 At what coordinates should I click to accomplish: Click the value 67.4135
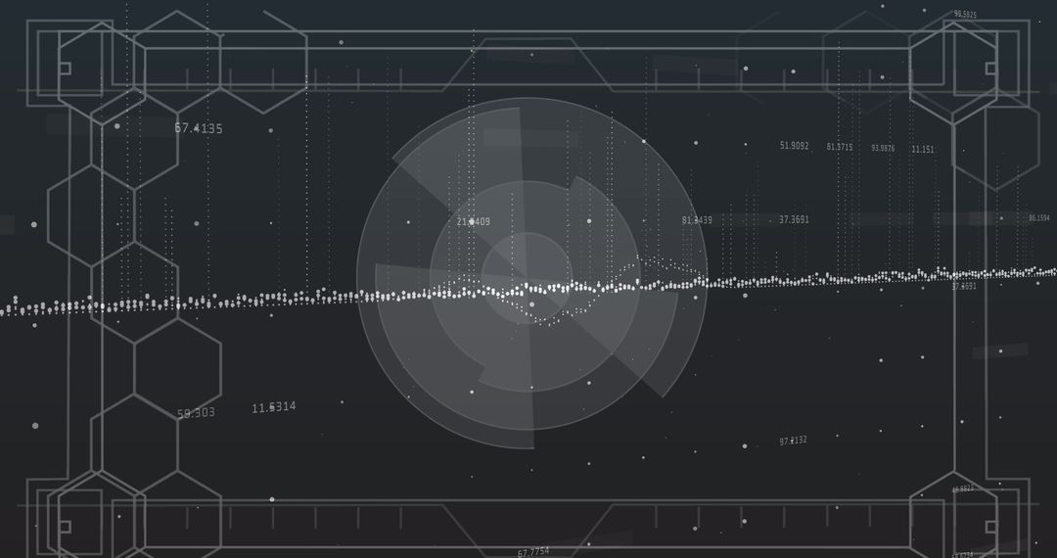[x=198, y=128]
